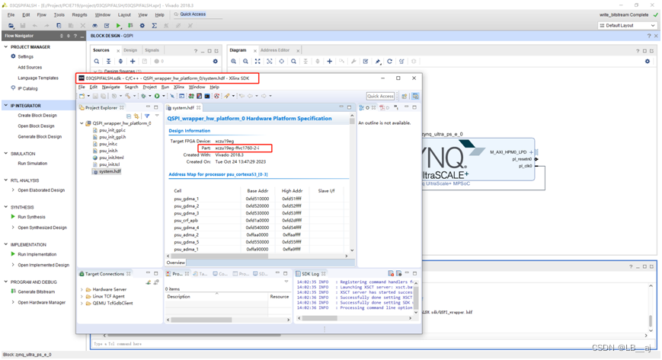
Task: Click Regenerate Layout icon in Diagram toolbar
Action: click(x=390, y=61)
